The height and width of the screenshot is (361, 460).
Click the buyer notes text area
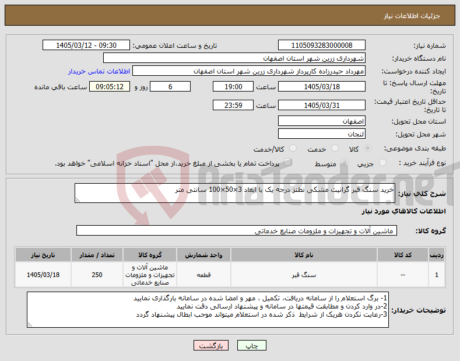(x=208, y=310)
